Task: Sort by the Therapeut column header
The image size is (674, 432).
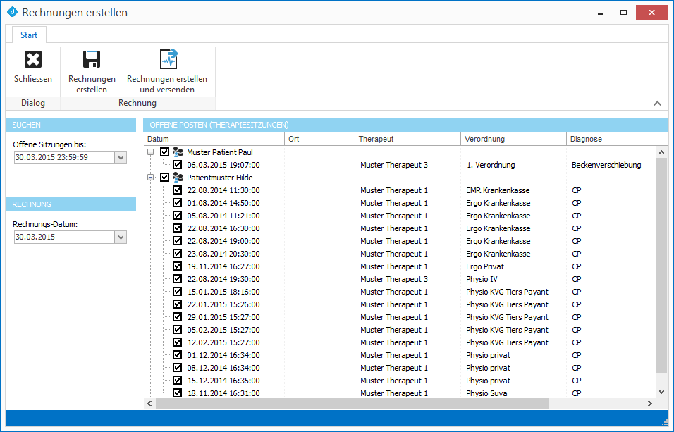Action: [x=408, y=139]
